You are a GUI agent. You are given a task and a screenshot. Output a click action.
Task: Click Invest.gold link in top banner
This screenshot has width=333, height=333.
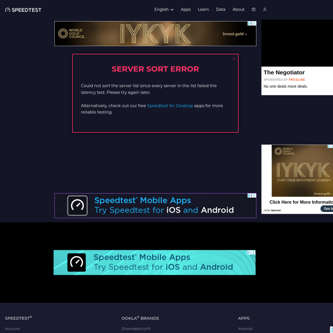click(235, 34)
